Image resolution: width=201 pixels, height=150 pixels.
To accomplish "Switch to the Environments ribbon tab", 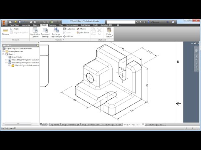I will click(72, 25).
